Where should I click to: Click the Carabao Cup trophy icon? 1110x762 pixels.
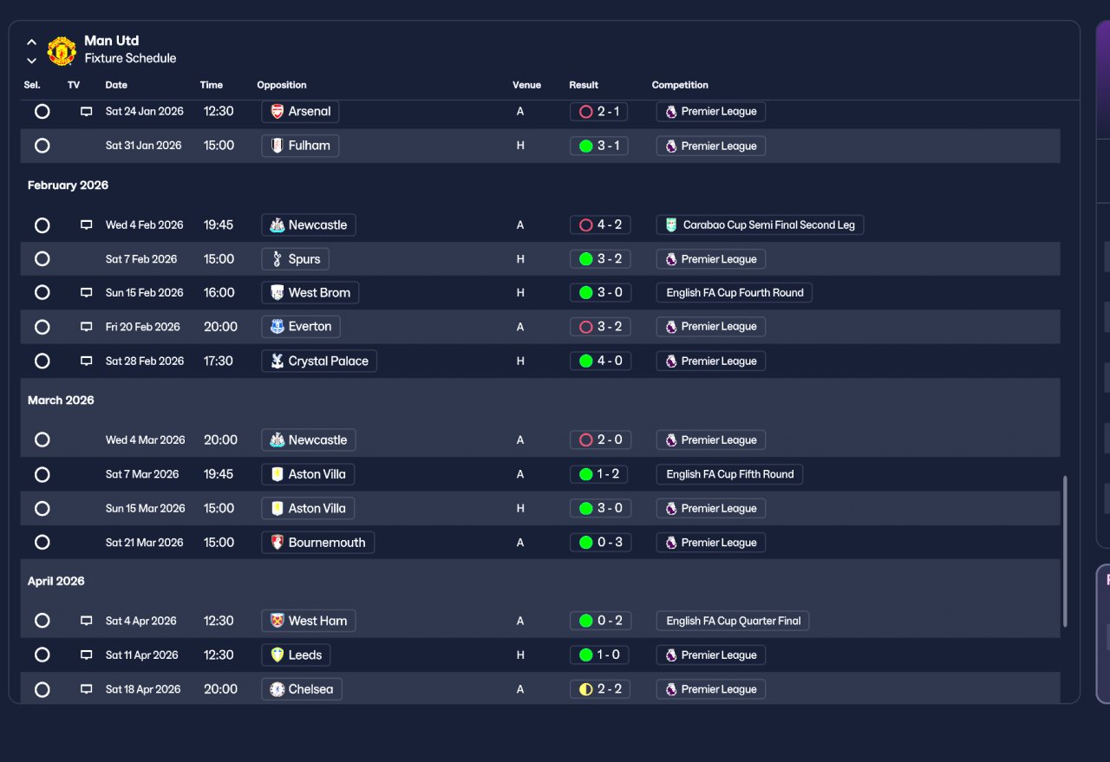pyautogui.click(x=671, y=225)
